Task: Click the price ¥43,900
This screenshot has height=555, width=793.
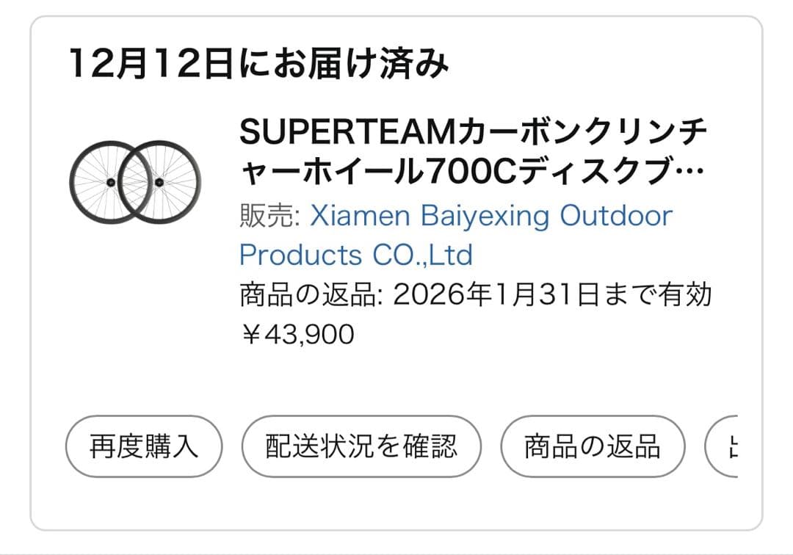Action: 296,333
